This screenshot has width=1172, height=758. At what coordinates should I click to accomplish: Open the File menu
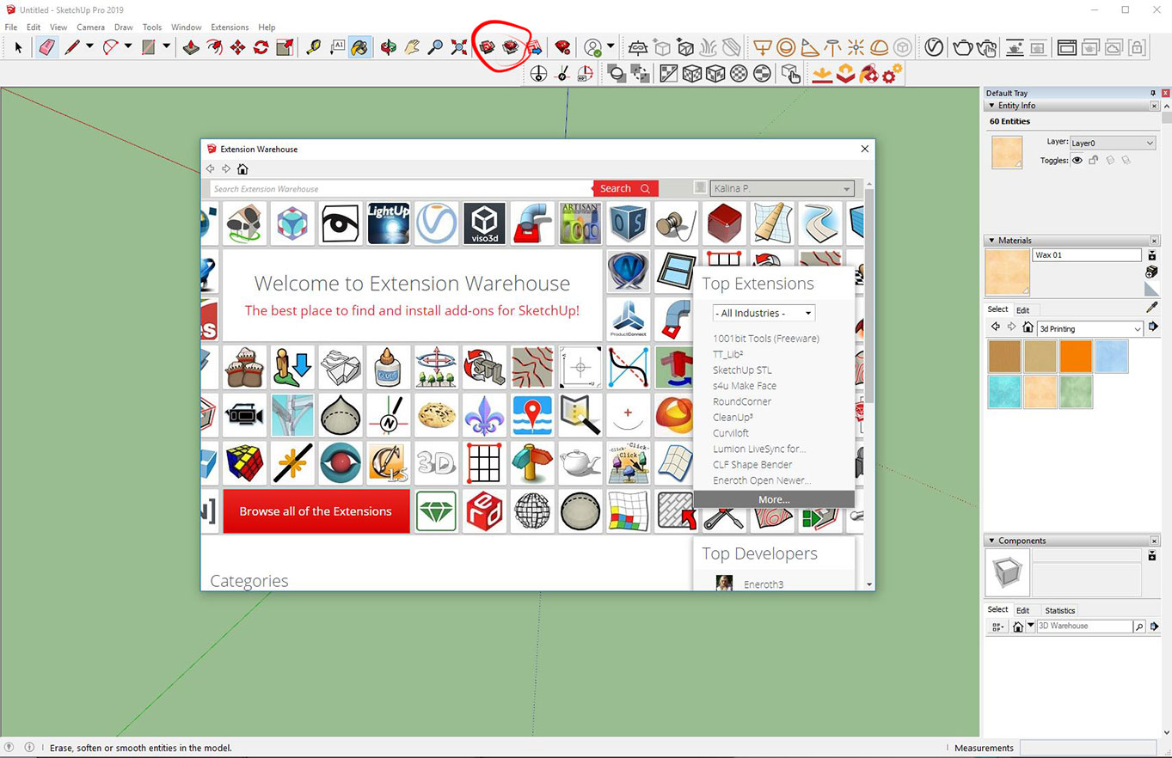10,28
